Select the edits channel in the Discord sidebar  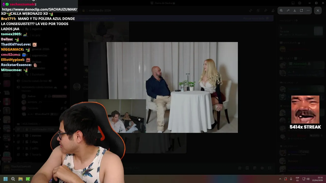35,148
